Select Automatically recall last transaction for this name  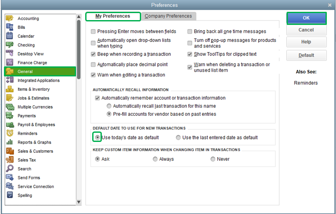point(109,106)
